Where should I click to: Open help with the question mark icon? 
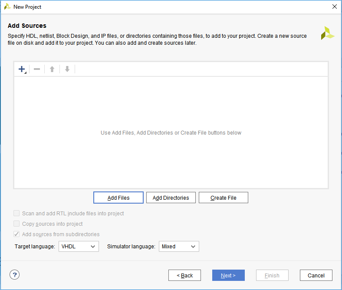[15, 275]
